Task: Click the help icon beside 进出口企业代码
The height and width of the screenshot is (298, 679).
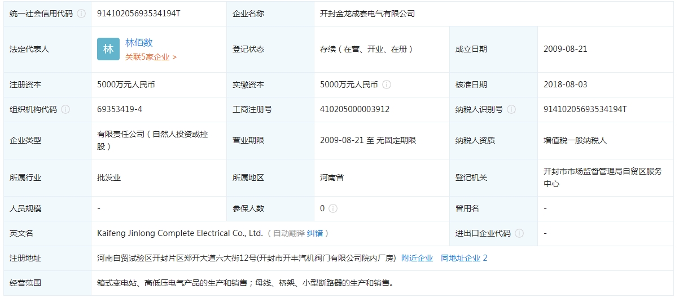Action: [x=519, y=233]
